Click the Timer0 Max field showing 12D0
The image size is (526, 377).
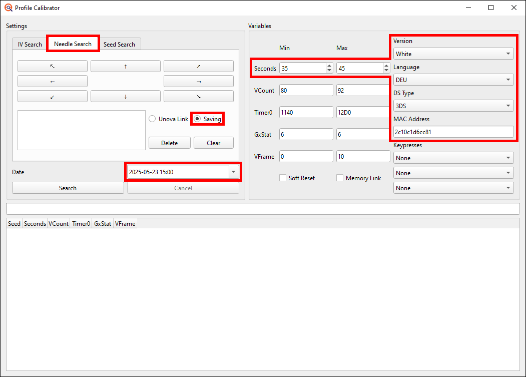click(x=363, y=113)
